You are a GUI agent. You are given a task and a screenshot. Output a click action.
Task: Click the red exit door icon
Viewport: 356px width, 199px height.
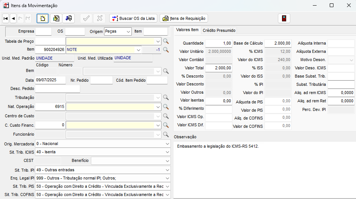pyautogui.click(x=284, y=18)
